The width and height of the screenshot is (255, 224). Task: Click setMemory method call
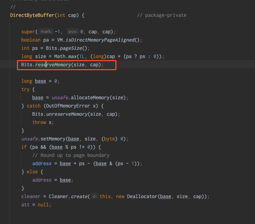click(53, 139)
